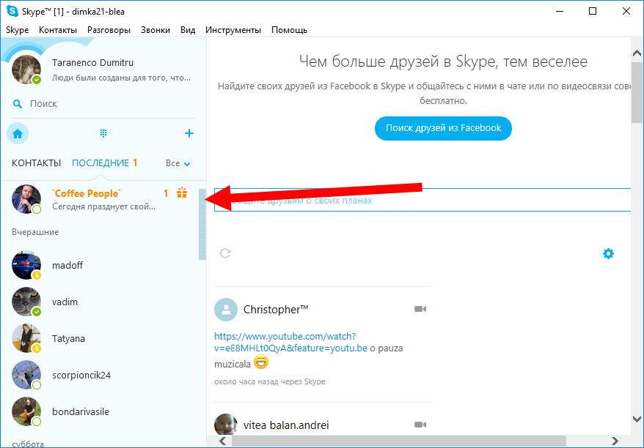Open bondarivasile conversation
Image resolution: width=644 pixels, height=448 pixels.
(x=100, y=411)
